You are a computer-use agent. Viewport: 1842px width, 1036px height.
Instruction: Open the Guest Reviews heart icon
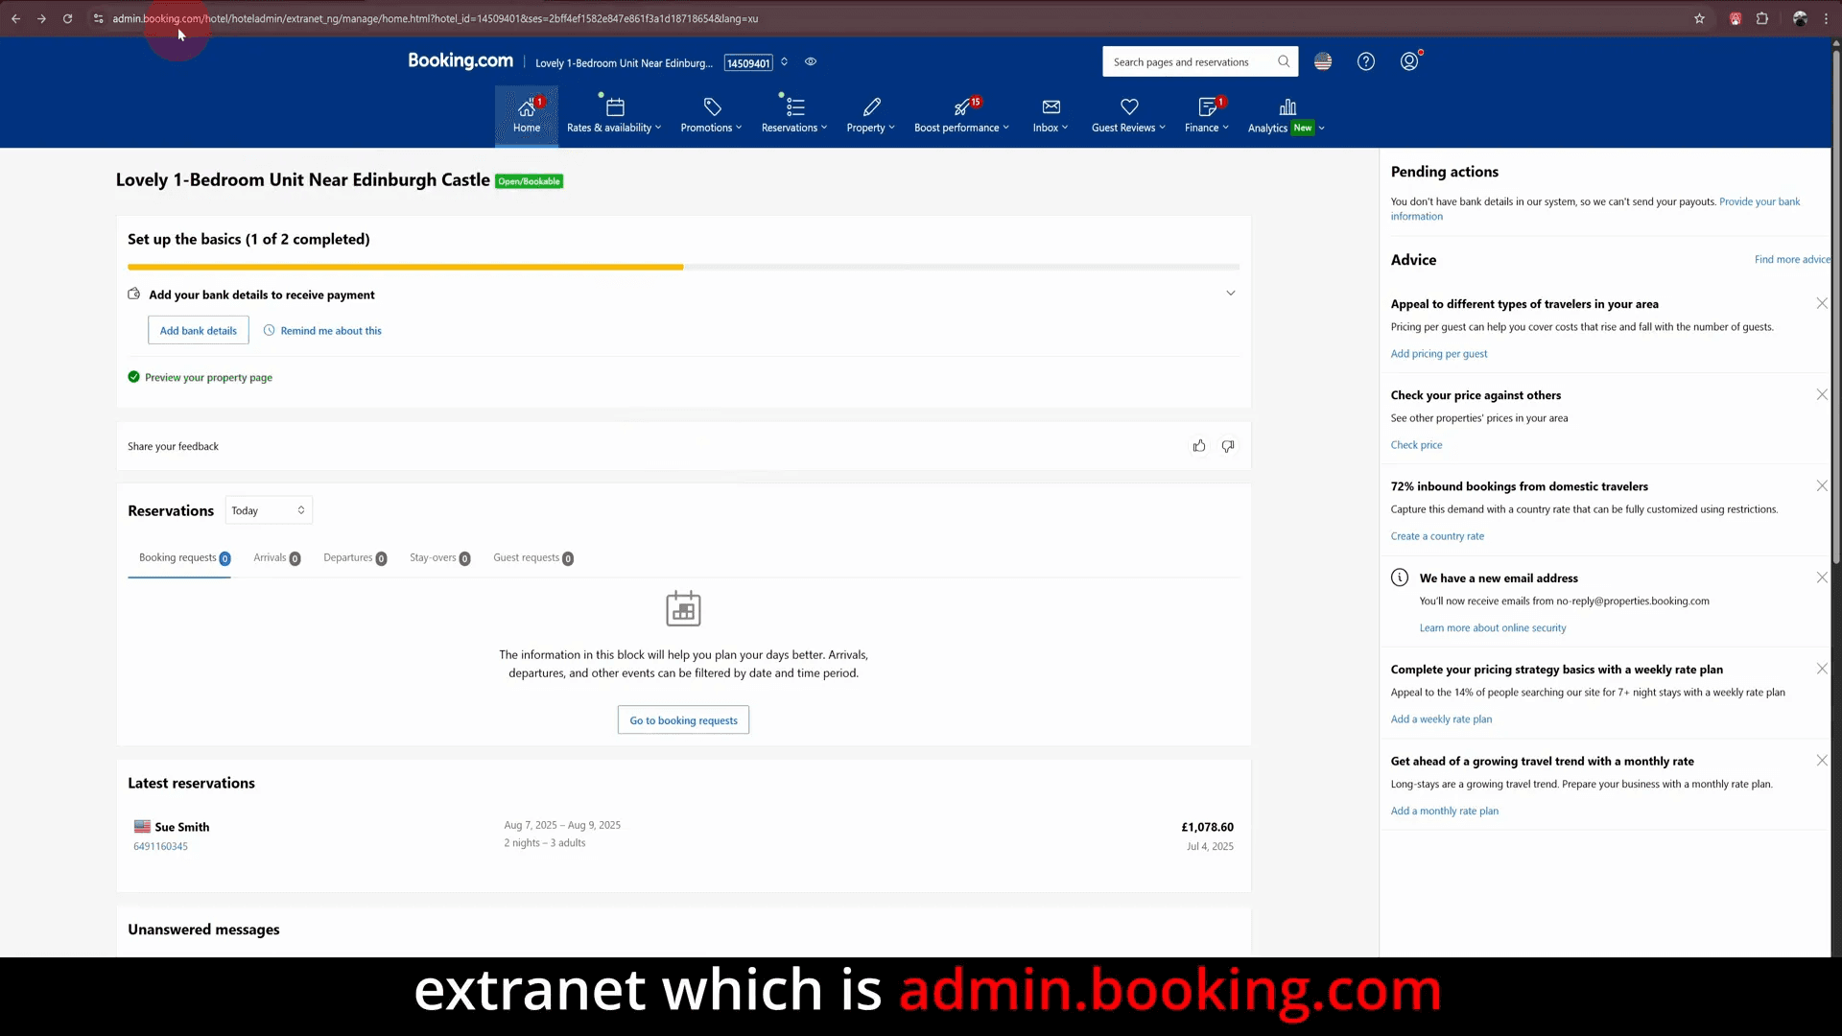1129,107
